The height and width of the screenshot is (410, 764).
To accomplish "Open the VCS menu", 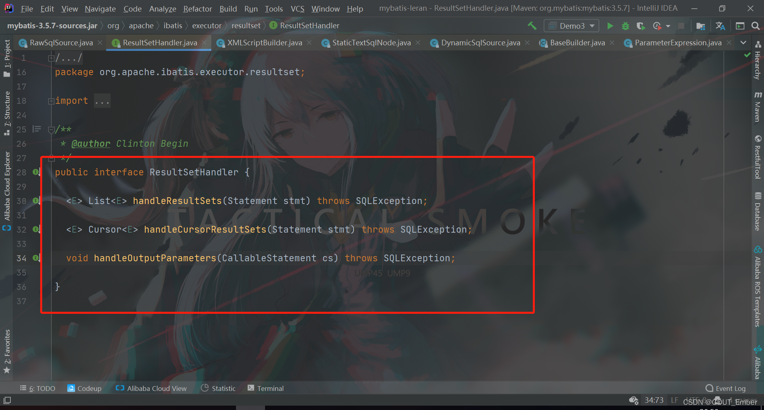I will (x=298, y=9).
